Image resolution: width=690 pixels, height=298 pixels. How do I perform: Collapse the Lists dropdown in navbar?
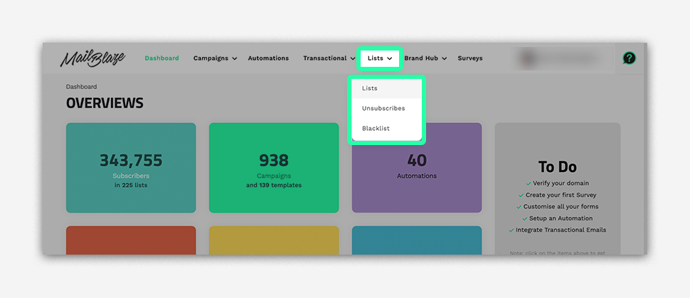(380, 58)
